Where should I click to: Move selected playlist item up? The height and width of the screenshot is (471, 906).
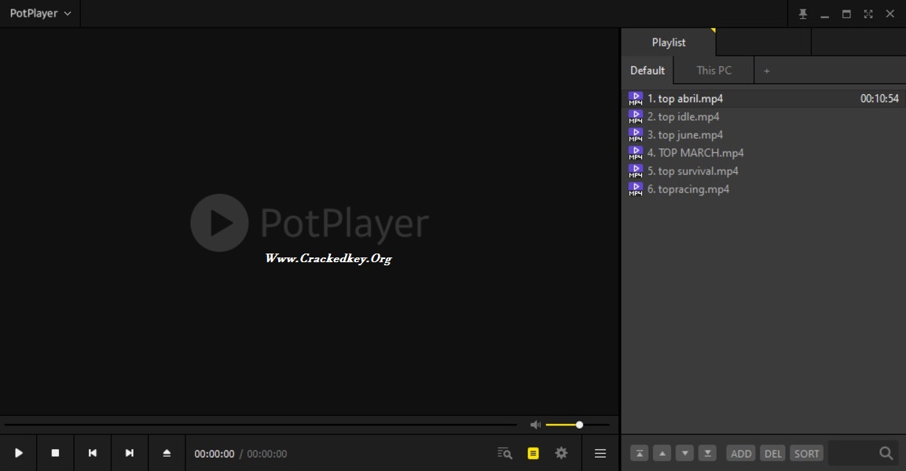662,453
